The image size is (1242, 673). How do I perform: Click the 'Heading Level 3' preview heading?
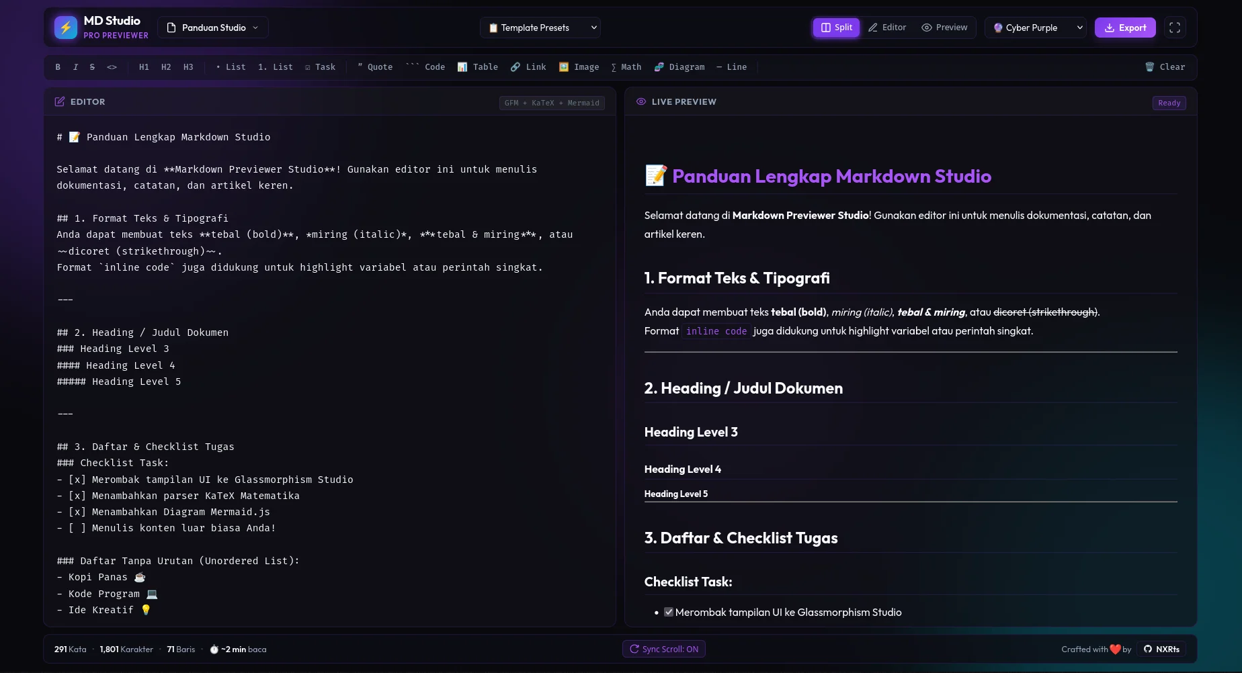[691, 432]
